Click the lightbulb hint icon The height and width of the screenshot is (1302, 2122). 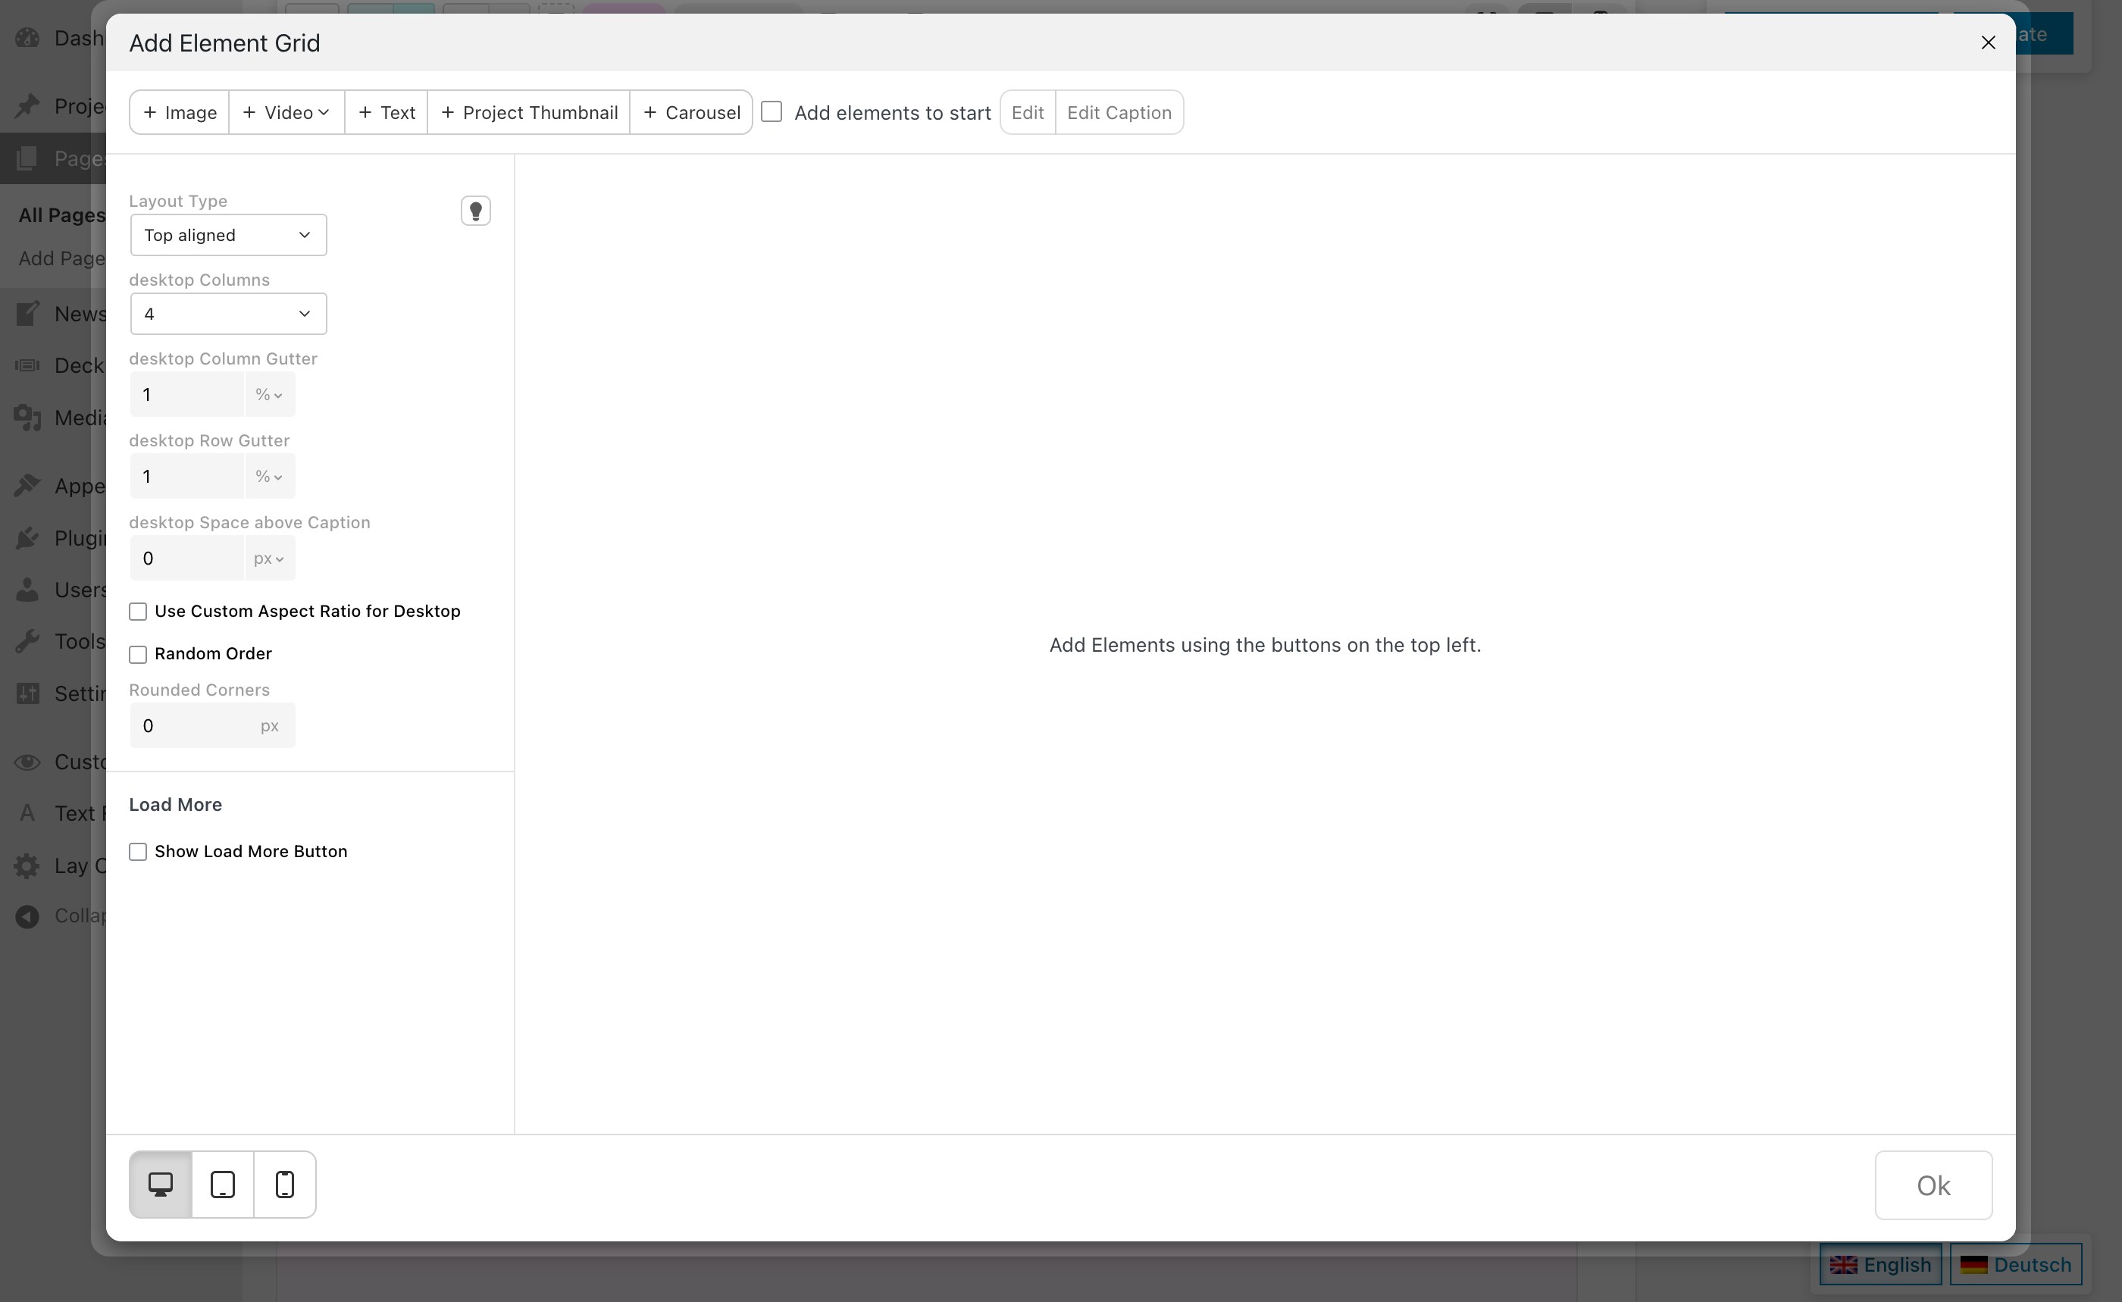pos(475,211)
